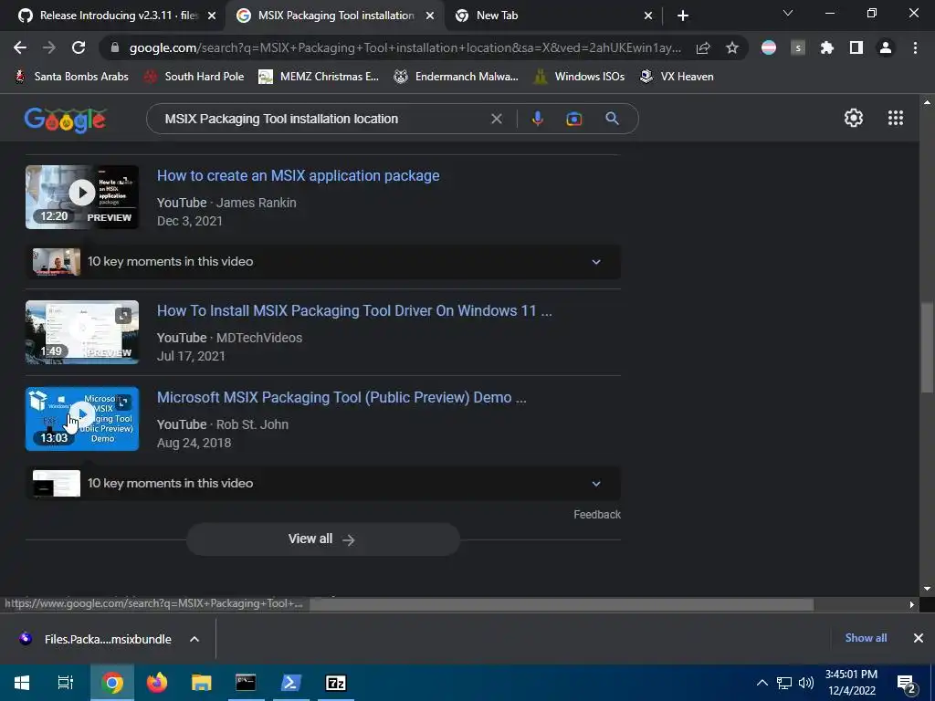Open Windows Start menu
Screen dimensions: 935x701
(x=22, y=683)
